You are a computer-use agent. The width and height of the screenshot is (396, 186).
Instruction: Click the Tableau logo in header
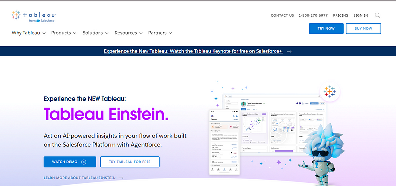(34, 17)
